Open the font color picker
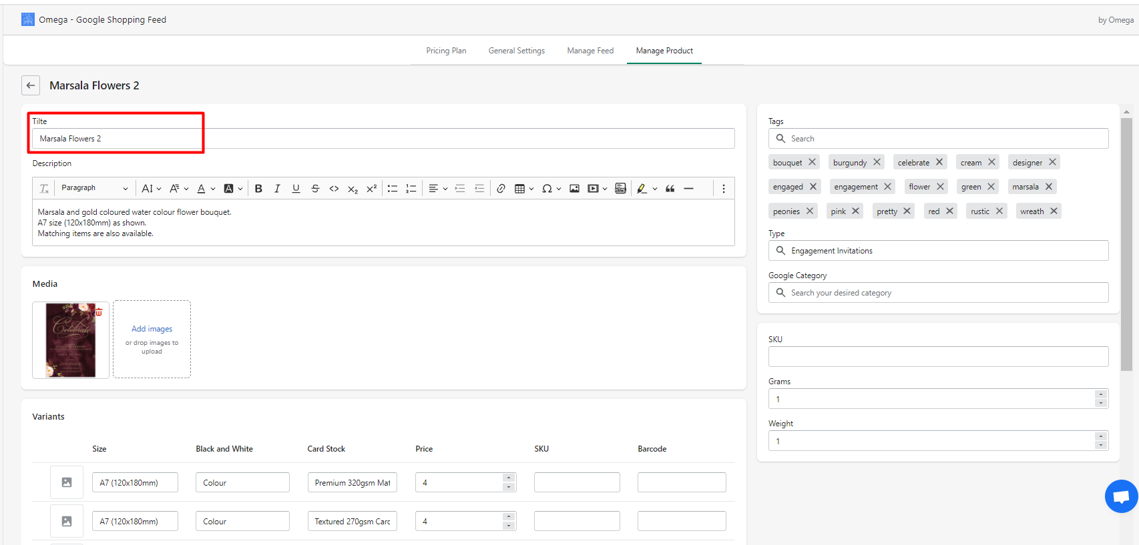 [x=206, y=189]
